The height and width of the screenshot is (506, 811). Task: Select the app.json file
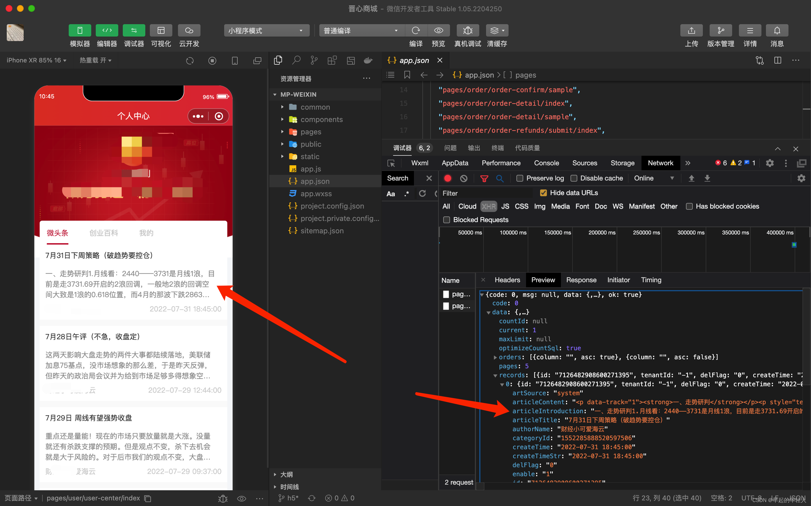coord(315,181)
